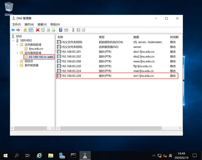Click the www.fjnu.edu.cn. data cell
This screenshot has height=160, width=202.
click(x=144, y=61)
